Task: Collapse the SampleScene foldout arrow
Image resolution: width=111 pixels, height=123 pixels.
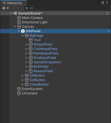Action: click(x=11, y=13)
